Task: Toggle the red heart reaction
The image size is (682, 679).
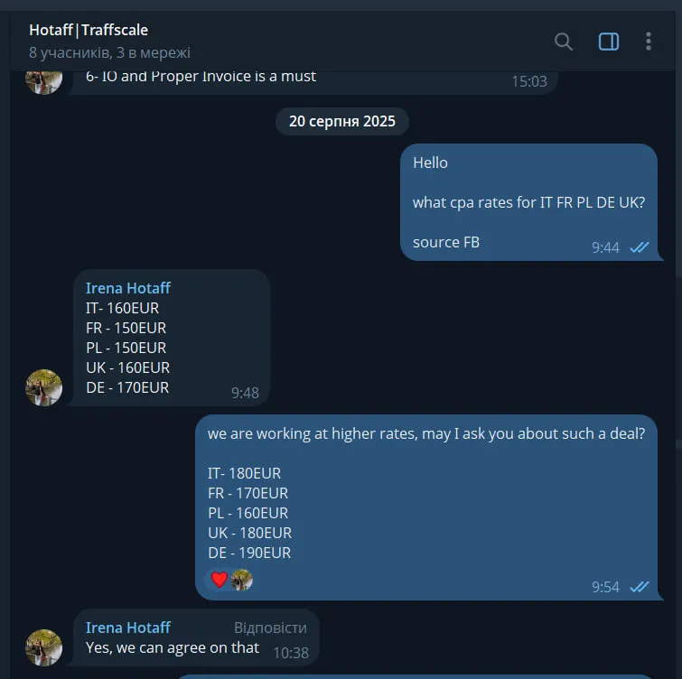Action: [x=220, y=580]
